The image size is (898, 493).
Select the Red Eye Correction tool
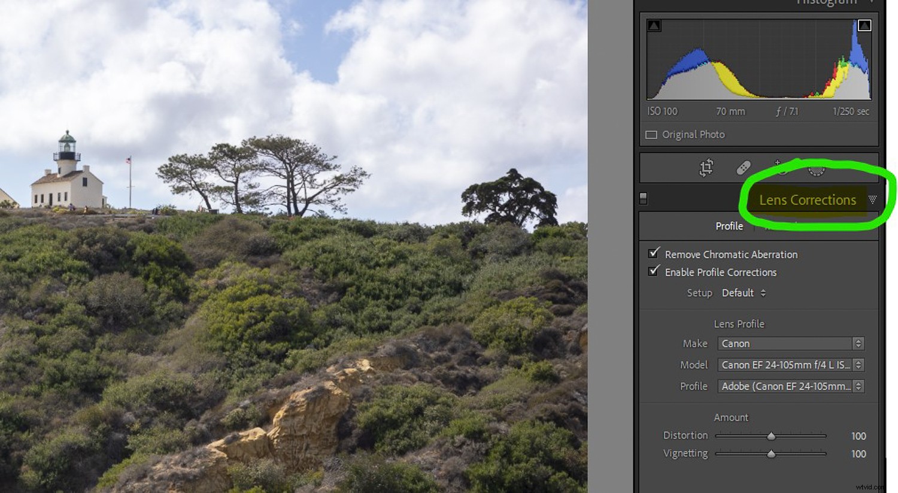[778, 168]
